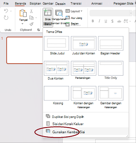
Task: Switch to the Beranda tab
Action: click(x=20, y=4)
